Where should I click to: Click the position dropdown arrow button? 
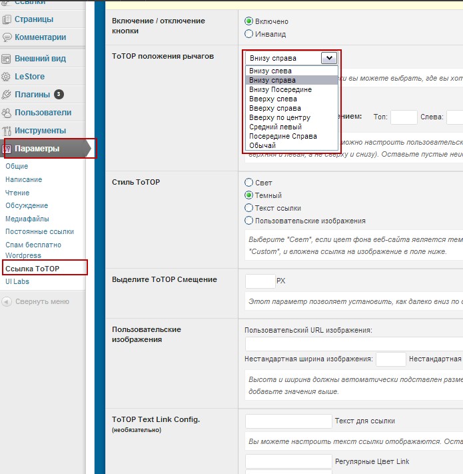[329, 58]
